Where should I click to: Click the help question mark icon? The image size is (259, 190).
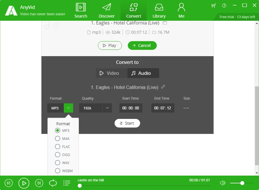coord(224,6)
